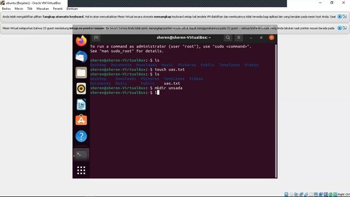Image resolution: width=350 pixels, height=197 pixels.
Task: Open Ubuntu Software store icon
Action: [x=81, y=120]
